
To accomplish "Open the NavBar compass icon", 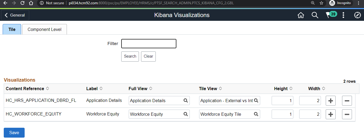I will click(x=358, y=15).
